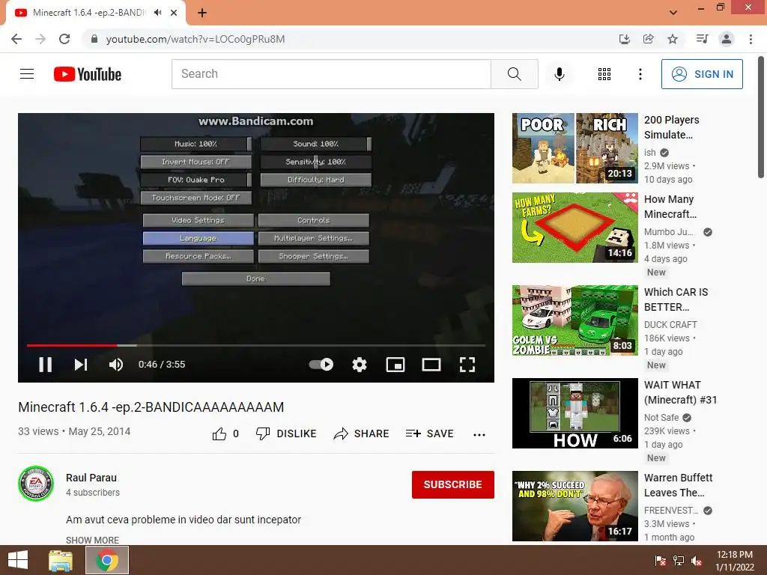The image size is (767, 575).
Task: Open the YouTube guide hamburger menu
Action: coord(27,74)
